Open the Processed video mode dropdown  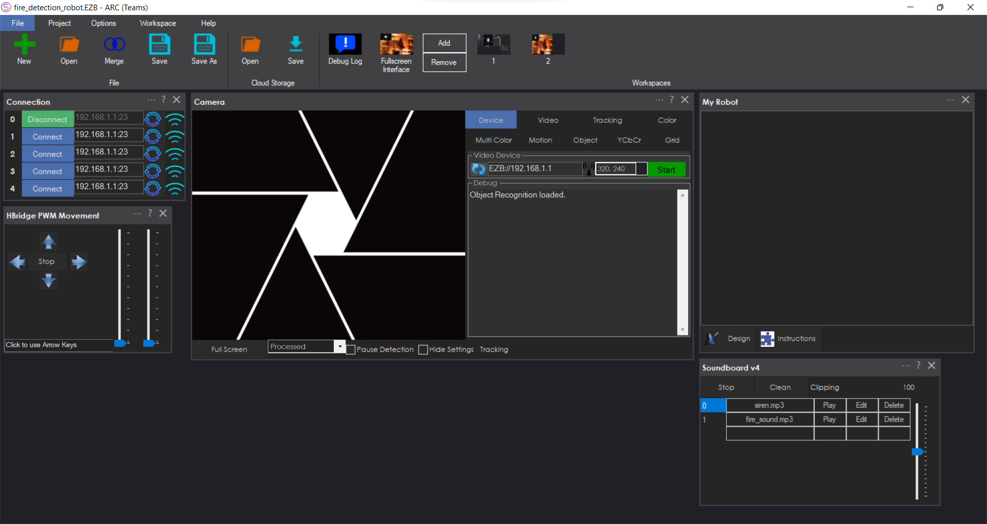pyautogui.click(x=340, y=346)
